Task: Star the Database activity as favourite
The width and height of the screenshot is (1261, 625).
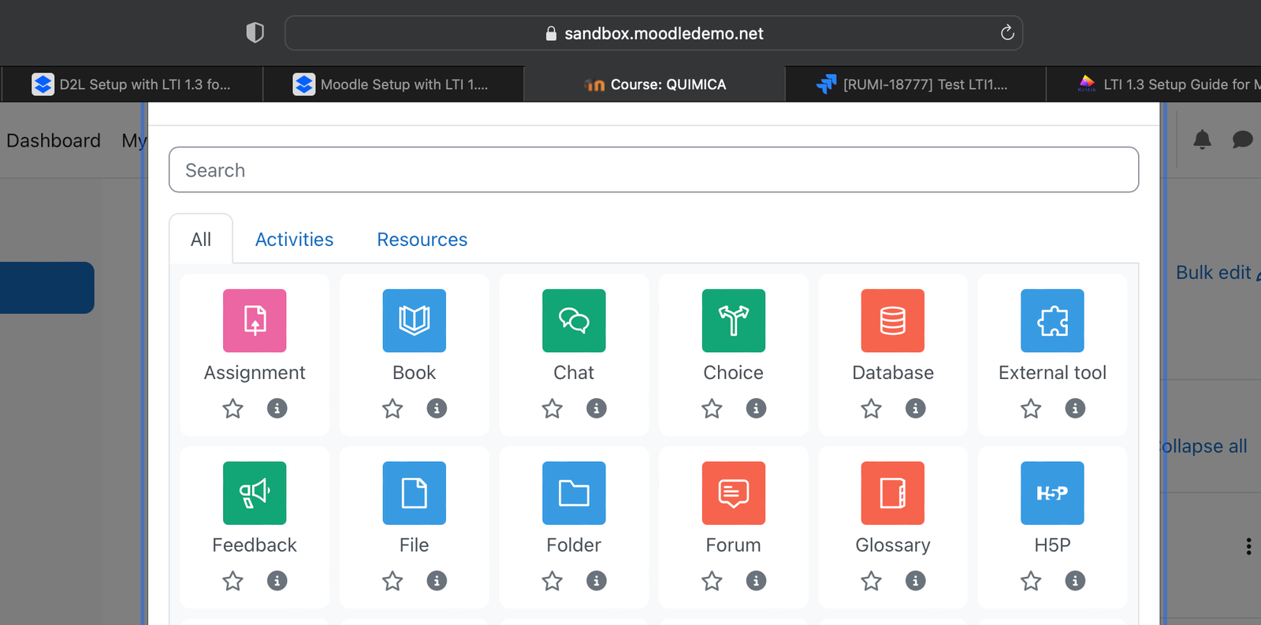Action: point(871,408)
